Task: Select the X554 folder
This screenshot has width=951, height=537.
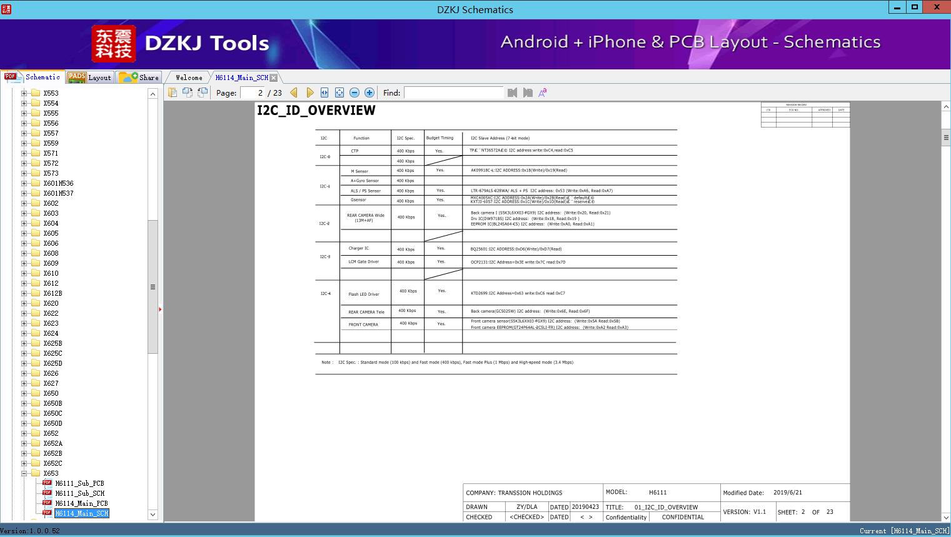Action: (x=51, y=103)
